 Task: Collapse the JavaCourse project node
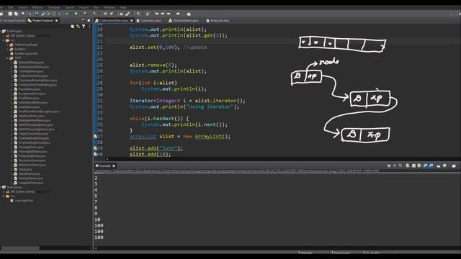tap(1, 187)
